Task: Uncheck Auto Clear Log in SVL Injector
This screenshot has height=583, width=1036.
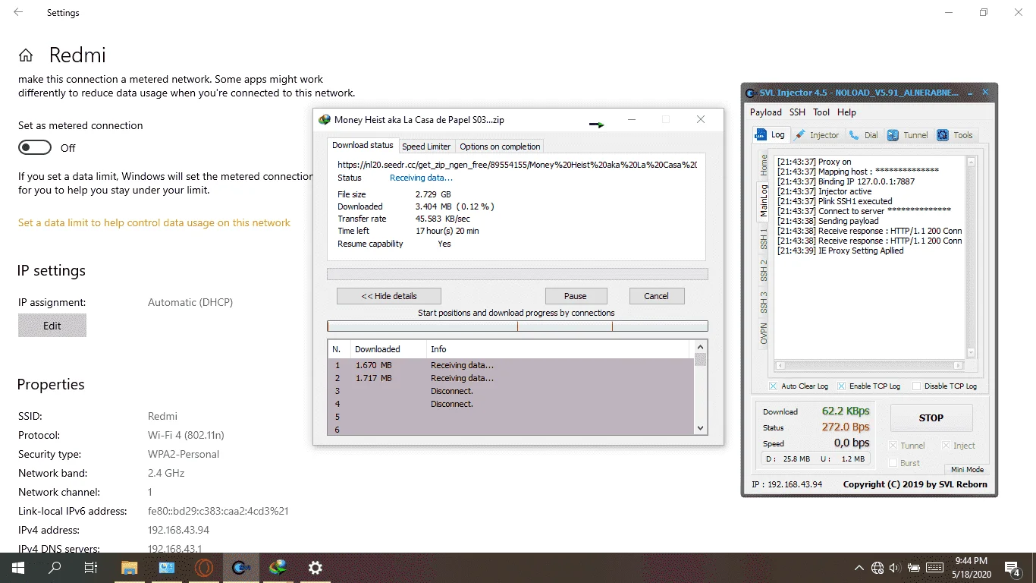Action: point(774,386)
